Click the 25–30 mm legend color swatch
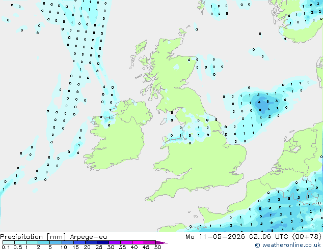This screenshot has width=323, height=249. (x=102, y=242)
